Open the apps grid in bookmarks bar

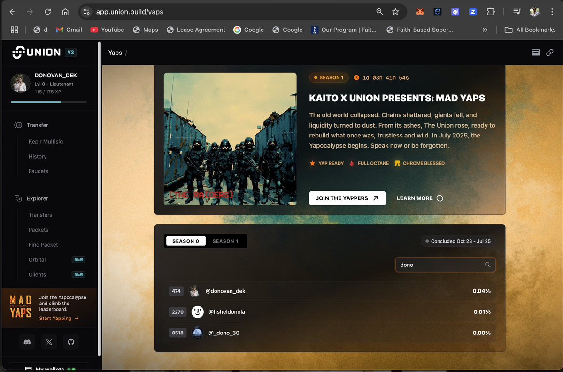15,30
